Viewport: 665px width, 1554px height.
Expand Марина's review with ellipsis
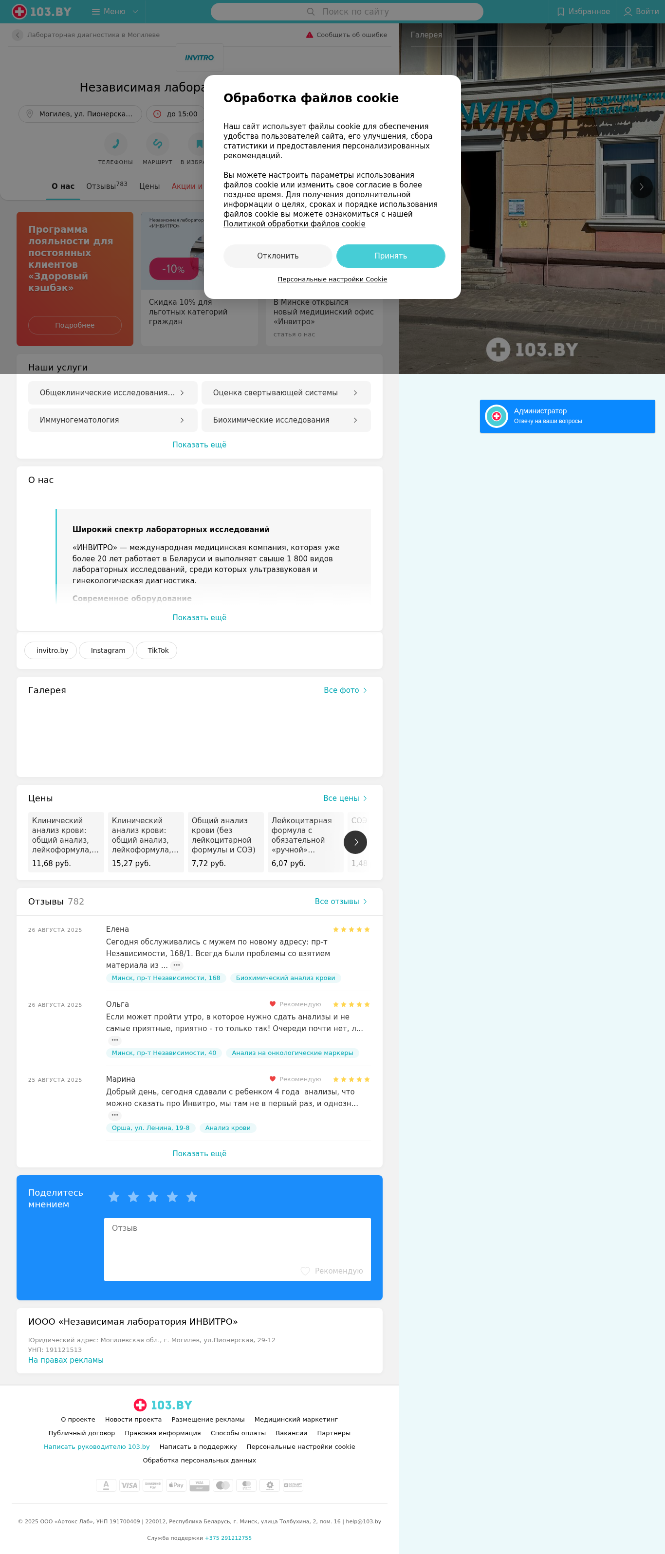pyautogui.click(x=115, y=1115)
